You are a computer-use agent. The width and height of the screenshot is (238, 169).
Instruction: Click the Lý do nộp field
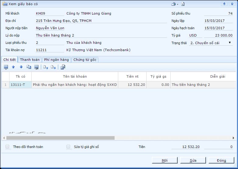coord(101,35)
